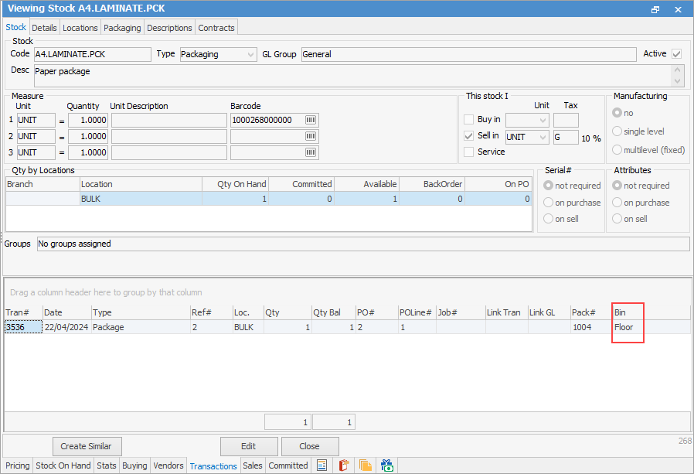This screenshot has width=694, height=474.
Task: Click the Bin column header
Action: (628, 312)
